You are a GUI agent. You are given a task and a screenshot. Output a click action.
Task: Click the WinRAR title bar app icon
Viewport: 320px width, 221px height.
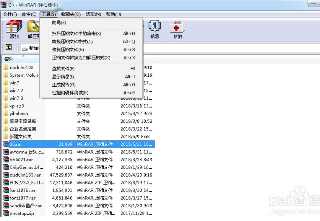click(x=4, y=5)
